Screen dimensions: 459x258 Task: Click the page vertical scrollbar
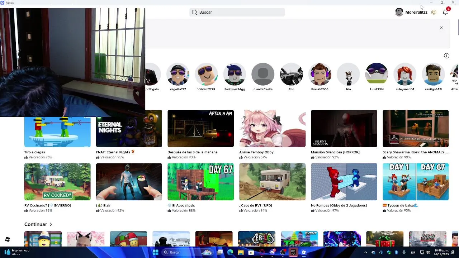click(x=458, y=27)
